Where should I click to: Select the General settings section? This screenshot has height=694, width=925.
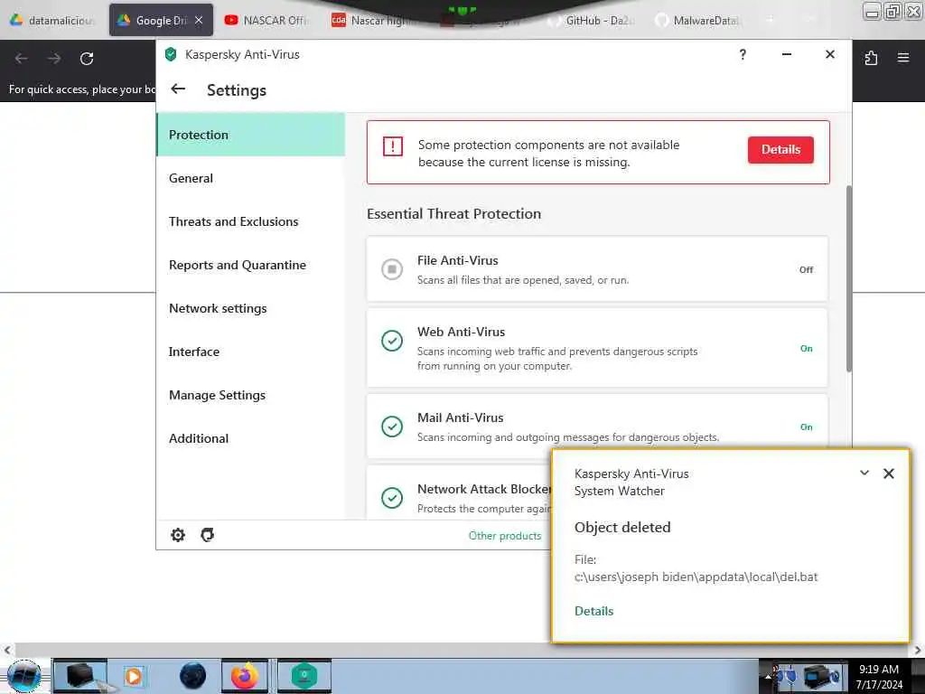click(251, 178)
